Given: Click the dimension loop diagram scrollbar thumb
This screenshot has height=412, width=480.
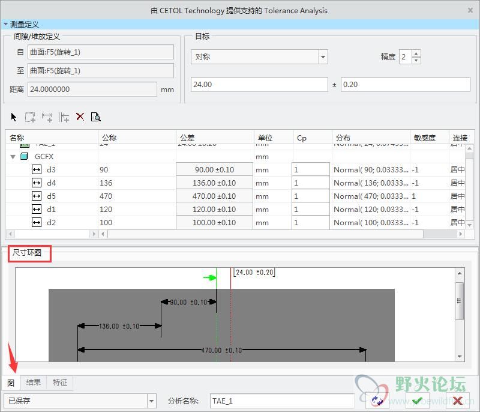Looking at the screenshot, I should pyautogui.click(x=459, y=301).
